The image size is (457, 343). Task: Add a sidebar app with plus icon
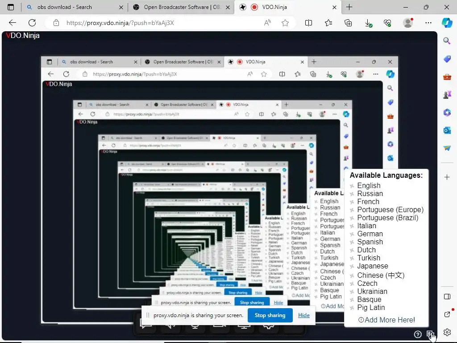tap(447, 177)
